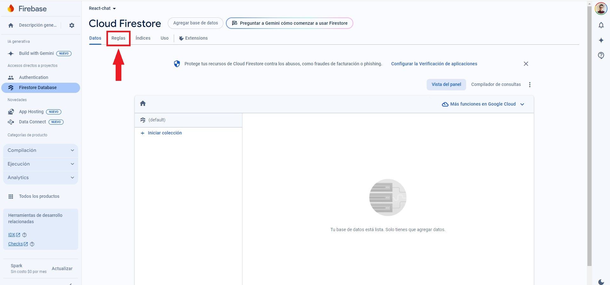The width and height of the screenshot is (610, 285).
Task: Click the home icon beside Descripción general
Action: pyautogui.click(x=11, y=25)
